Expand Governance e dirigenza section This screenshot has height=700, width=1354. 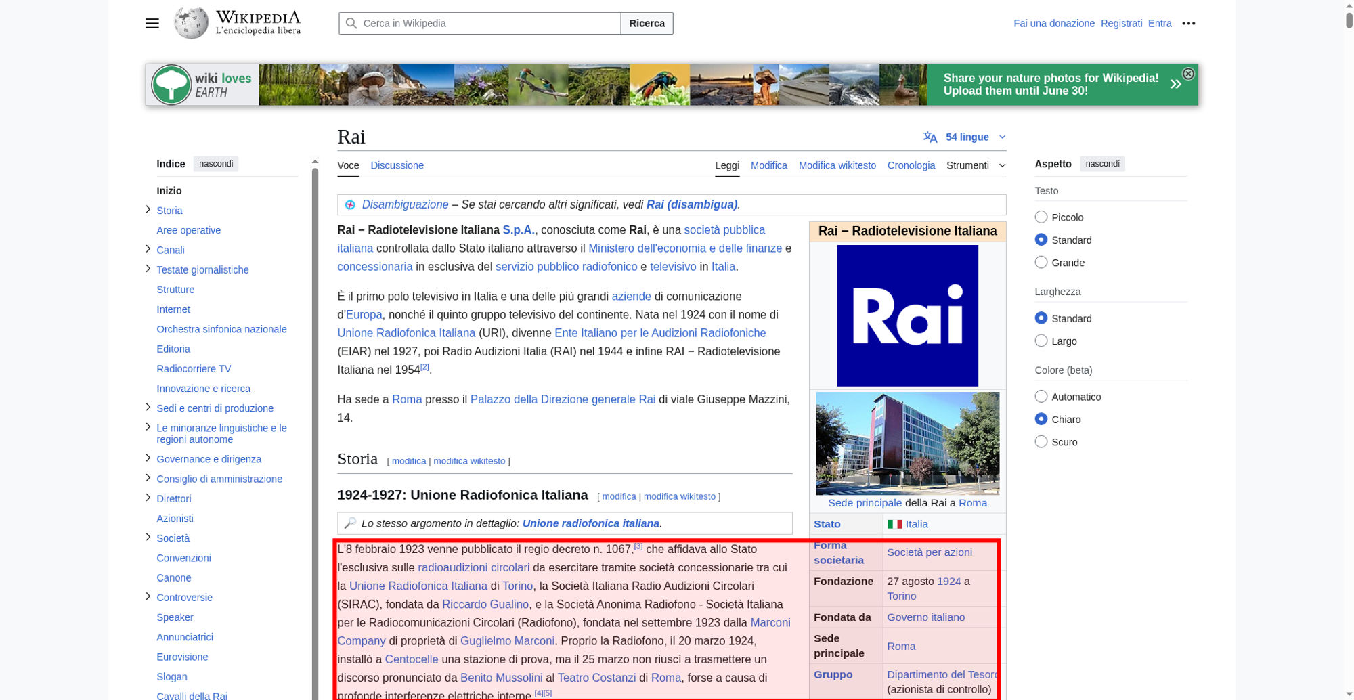click(148, 458)
